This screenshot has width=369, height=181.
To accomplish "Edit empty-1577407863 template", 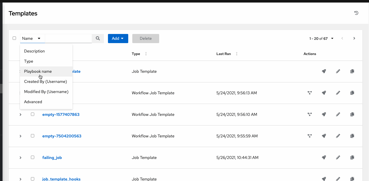I will click(338, 115).
